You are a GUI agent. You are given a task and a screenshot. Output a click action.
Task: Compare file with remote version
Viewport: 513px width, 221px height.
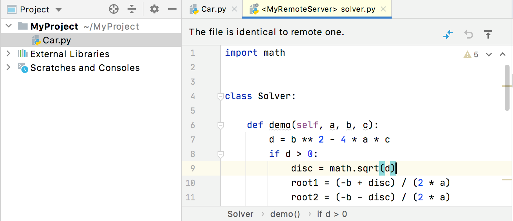point(448,34)
